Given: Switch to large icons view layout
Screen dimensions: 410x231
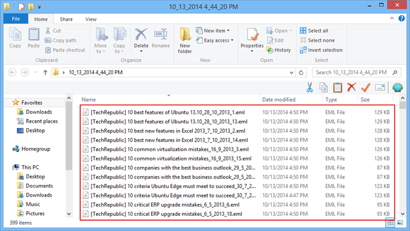Looking at the screenshot, I should tap(400, 223).
